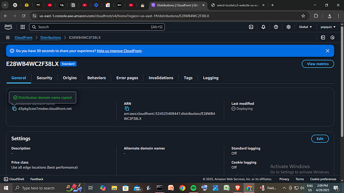
Task: Open the Terms footer link
Action: (x=299, y=179)
